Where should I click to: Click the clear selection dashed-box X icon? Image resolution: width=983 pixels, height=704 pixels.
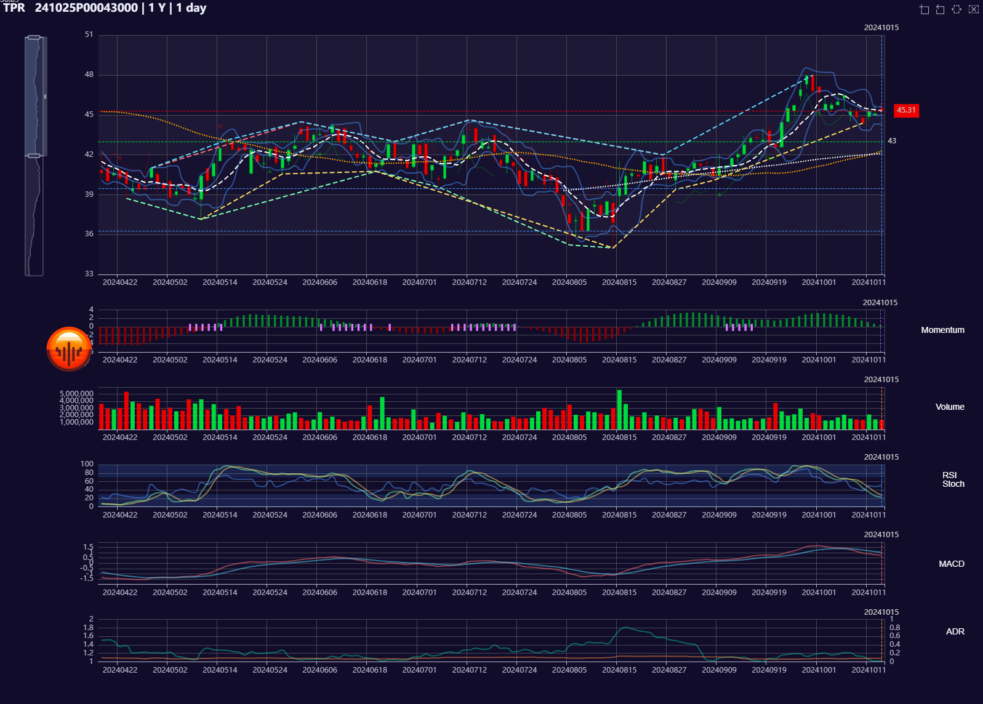point(973,9)
